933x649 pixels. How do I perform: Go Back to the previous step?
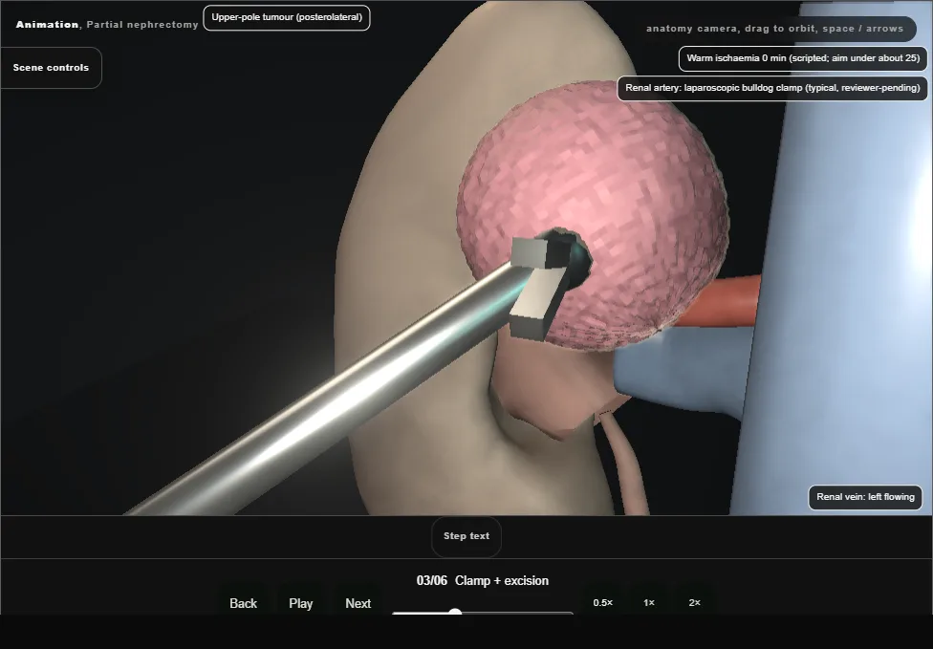coord(244,603)
